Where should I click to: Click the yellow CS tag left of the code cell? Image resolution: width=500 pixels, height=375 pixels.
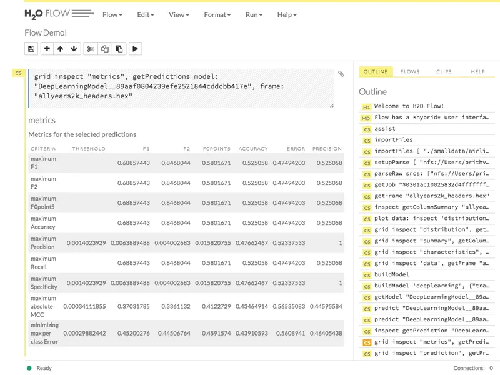pos(19,72)
